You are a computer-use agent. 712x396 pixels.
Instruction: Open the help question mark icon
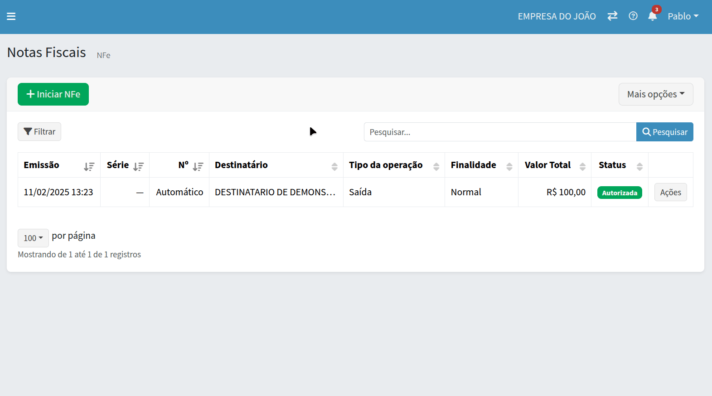[x=633, y=16]
